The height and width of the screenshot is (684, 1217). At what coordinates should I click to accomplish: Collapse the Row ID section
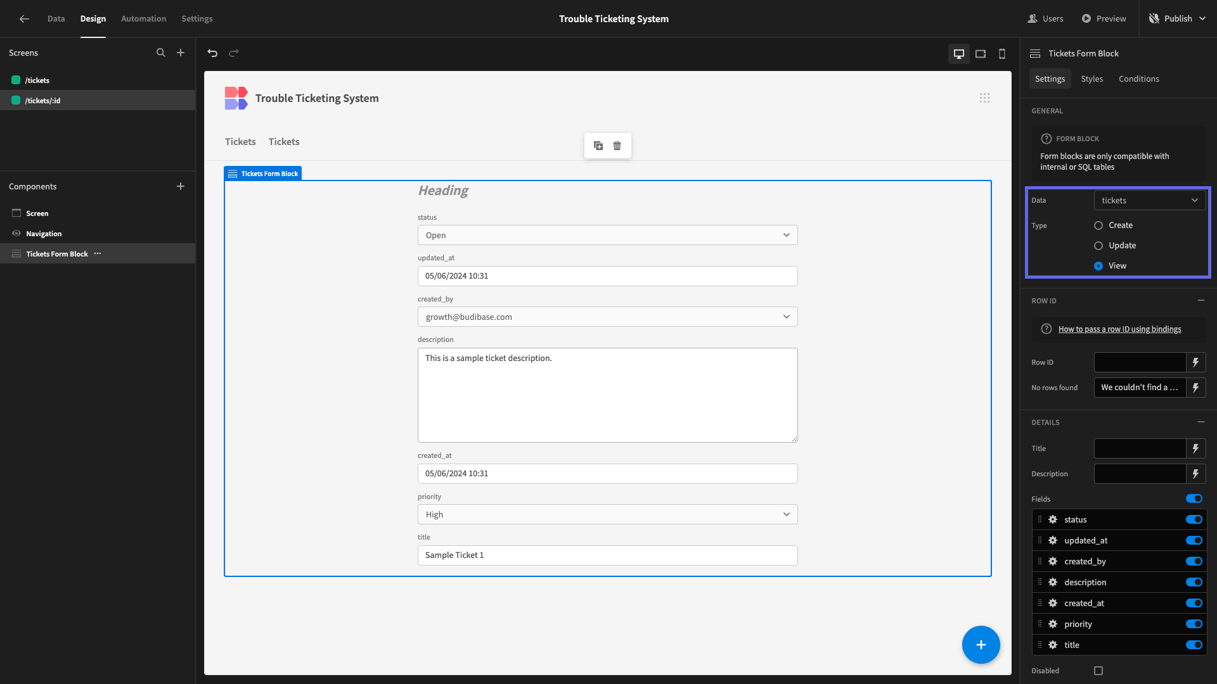[x=1201, y=300]
